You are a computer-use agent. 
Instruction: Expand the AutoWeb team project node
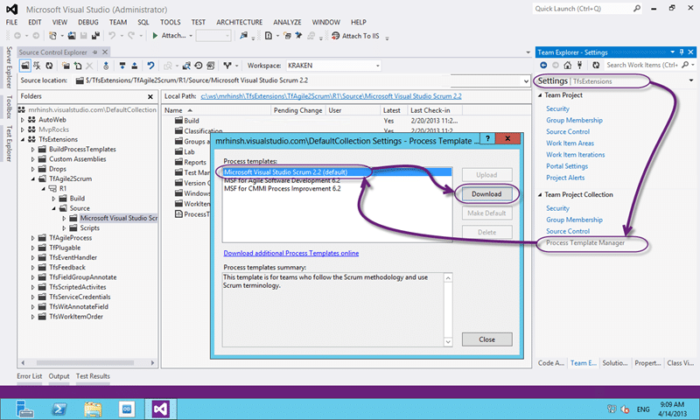23,120
